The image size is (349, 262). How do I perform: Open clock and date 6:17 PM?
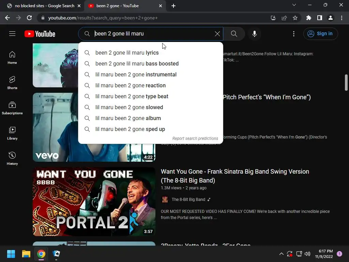[324, 254]
